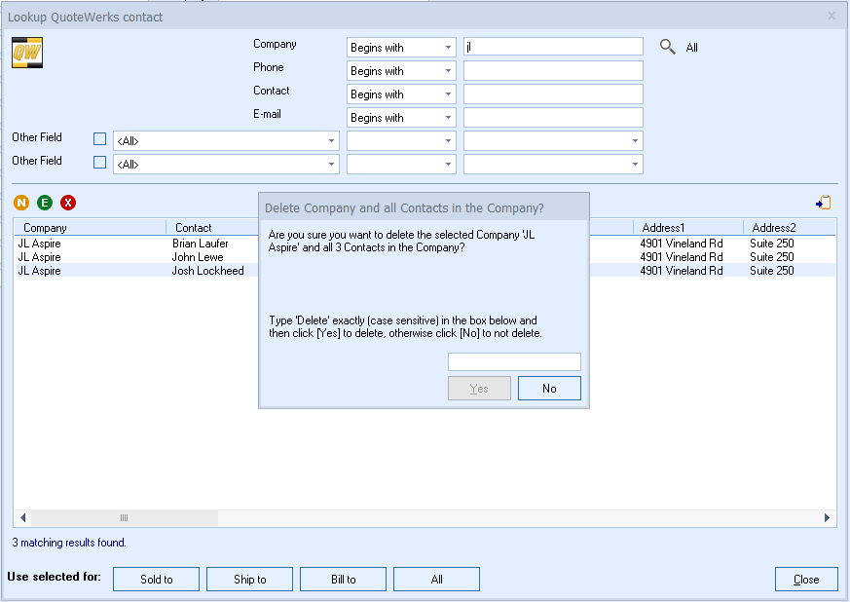The height and width of the screenshot is (602, 850).
Task: Click the Sold to button
Action: point(156,580)
